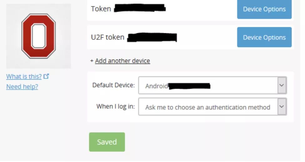Click the chevron arrow of the login method dropdown
Viewport: 305px width, 162px height.
tap(282, 107)
